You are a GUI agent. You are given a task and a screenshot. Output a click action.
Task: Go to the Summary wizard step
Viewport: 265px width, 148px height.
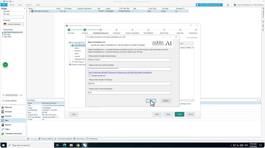click(180, 30)
